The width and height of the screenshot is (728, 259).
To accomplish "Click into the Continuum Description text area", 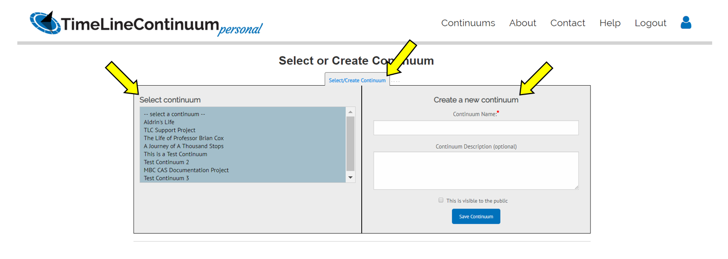I will 476,170.
